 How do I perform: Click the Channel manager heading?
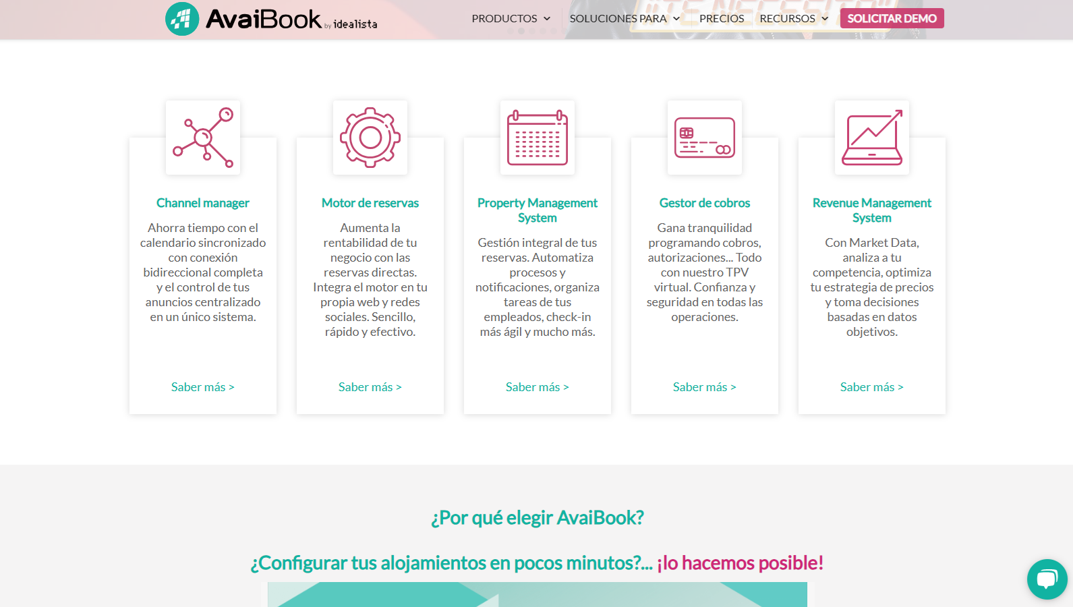pos(203,203)
